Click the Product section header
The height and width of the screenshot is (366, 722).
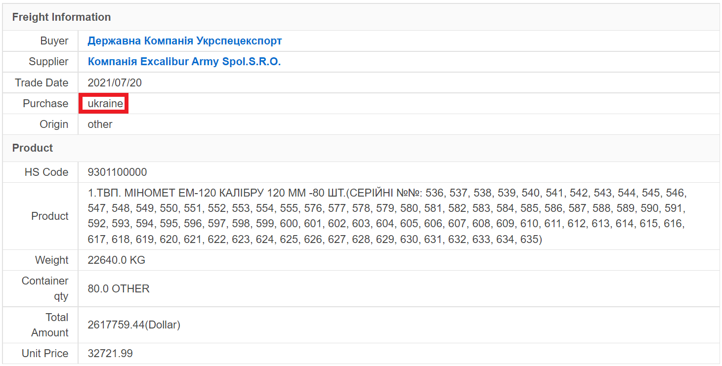(x=33, y=148)
